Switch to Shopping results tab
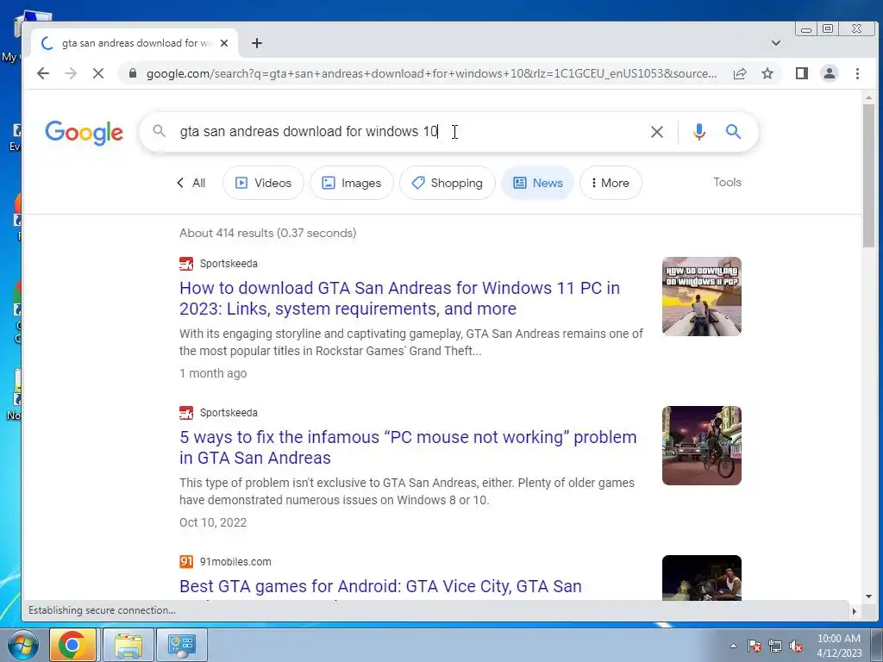This screenshot has height=662, width=883. pyautogui.click(x=448, y=183)
